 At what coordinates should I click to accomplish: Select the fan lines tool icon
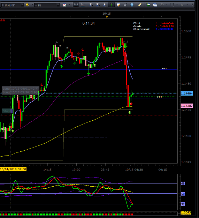pyautogui.click(x=182, y=5)
